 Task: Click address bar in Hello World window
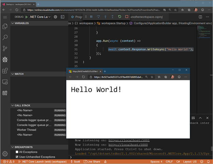click(x=118, y=77)
